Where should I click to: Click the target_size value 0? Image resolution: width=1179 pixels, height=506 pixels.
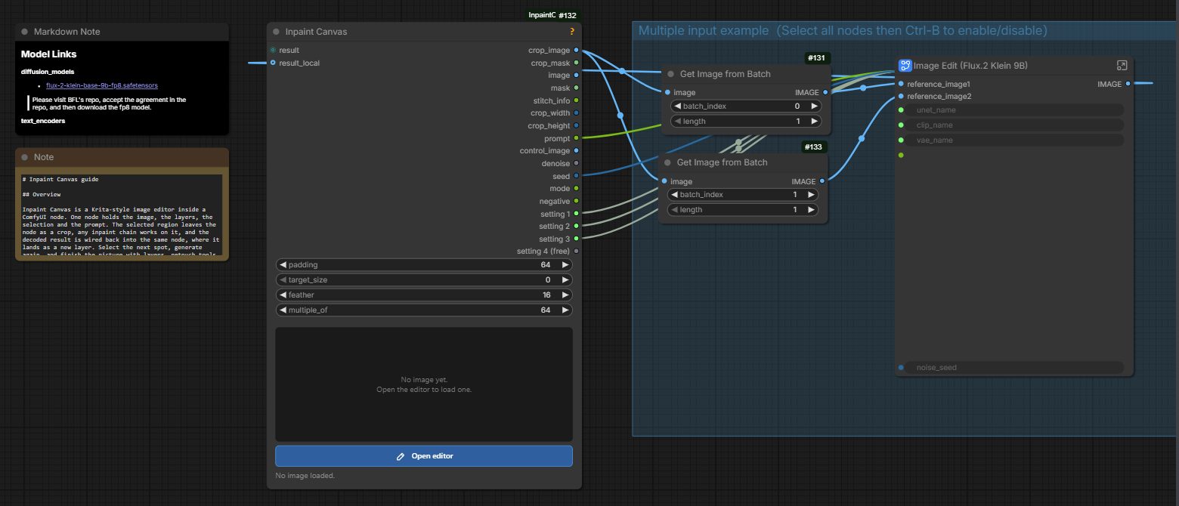[x=548, y=280]
